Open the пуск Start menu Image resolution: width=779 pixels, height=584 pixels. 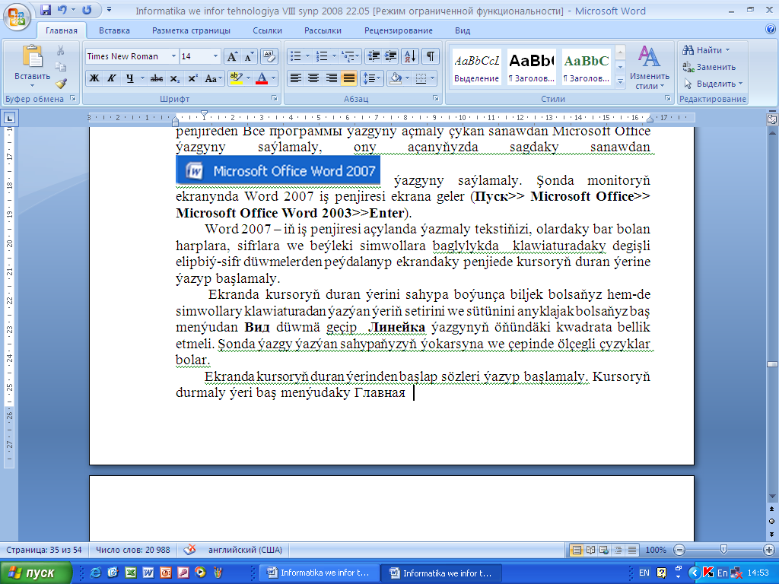tap(36, 573)
